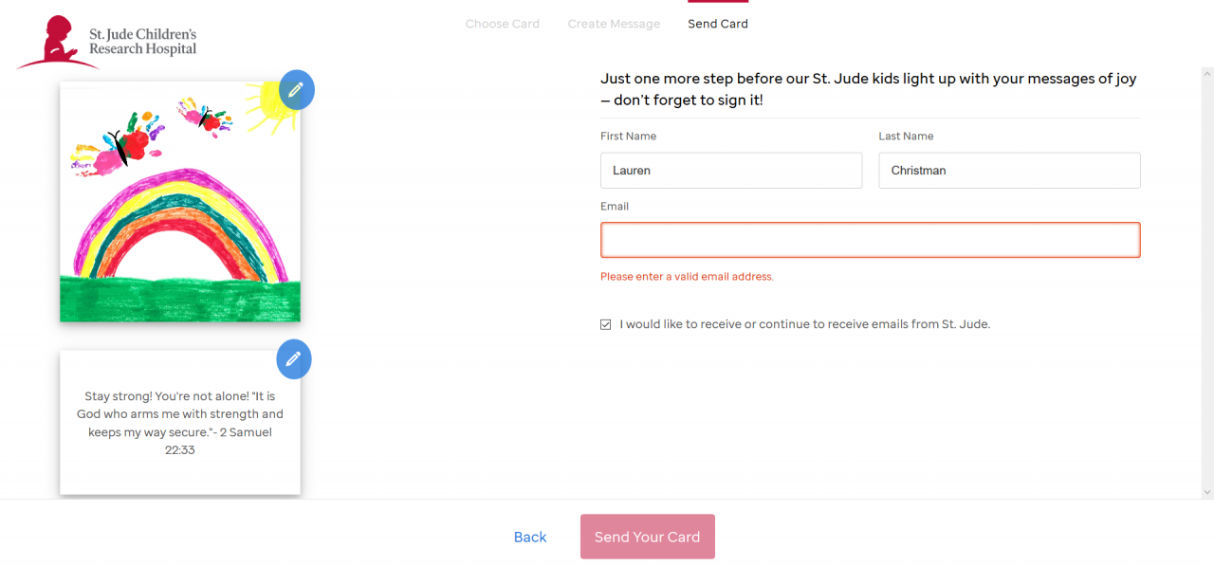Go to the Choose Card step
The width and height of the screenshot is (1214, 566).
(x=502, y=24)
